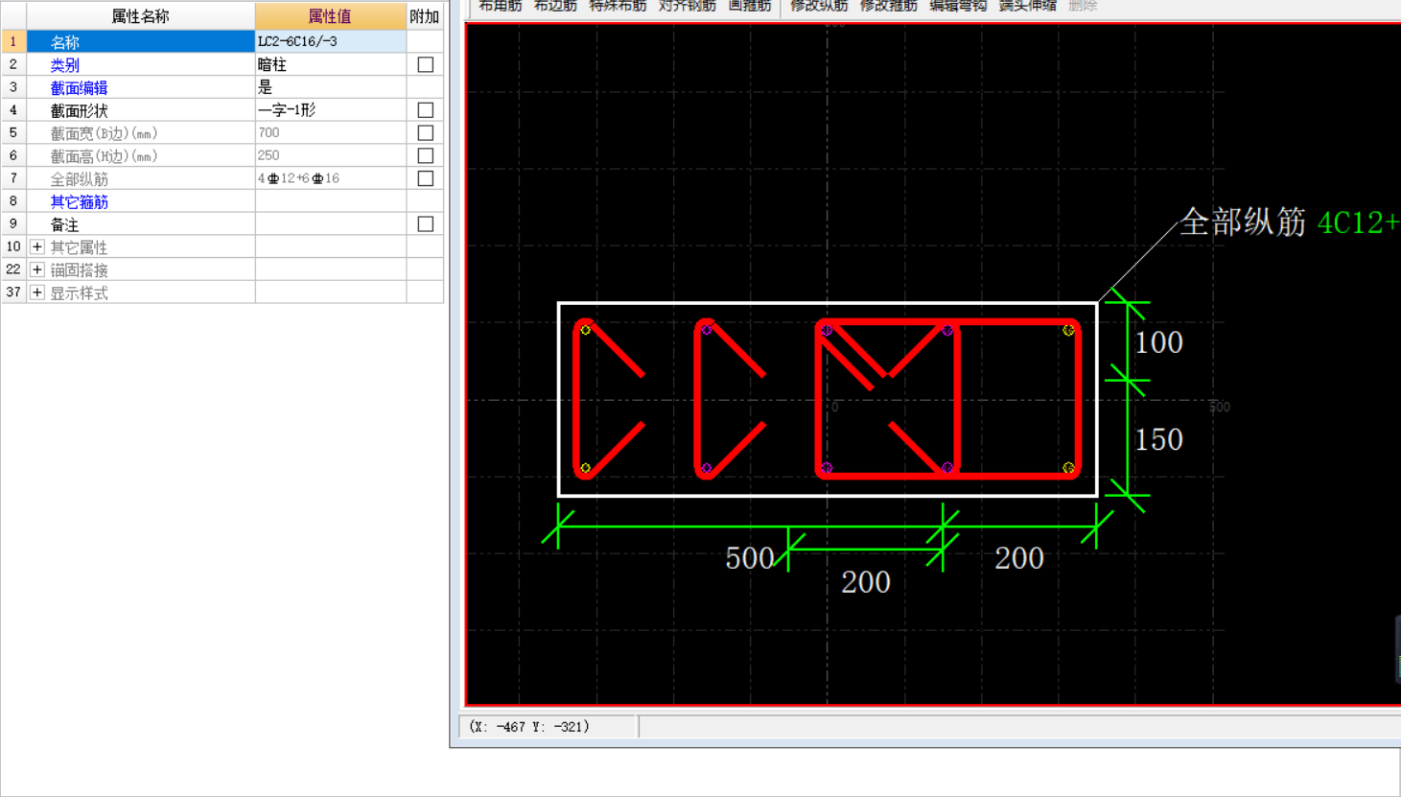Click the 100 vertical dimension in drawing
Image resolution: width=1401 pixels, height=797 pixels.
point(1158,342)
